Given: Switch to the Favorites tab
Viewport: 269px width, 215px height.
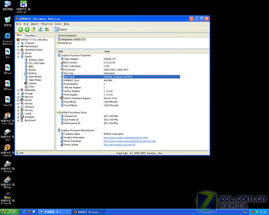Looking at the screenshot, I should (30, 35).
